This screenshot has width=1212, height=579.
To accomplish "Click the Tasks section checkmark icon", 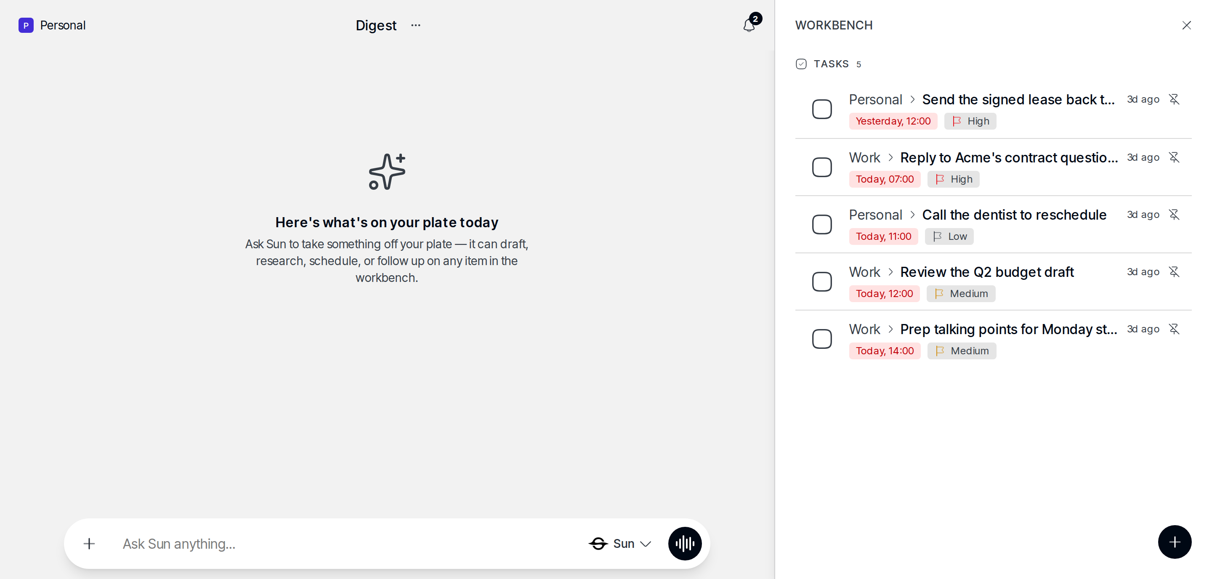I will 801,64.
